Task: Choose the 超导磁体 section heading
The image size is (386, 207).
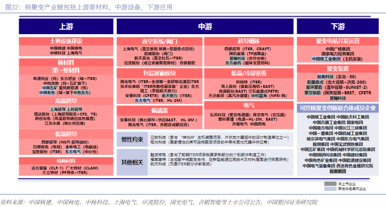Action: tap(248, 41)
